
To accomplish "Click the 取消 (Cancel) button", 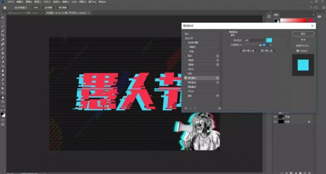I will point(303,39).
